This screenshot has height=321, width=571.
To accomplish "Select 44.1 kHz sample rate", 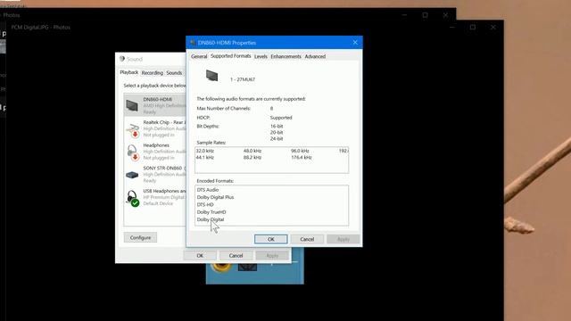I will 205,157.
